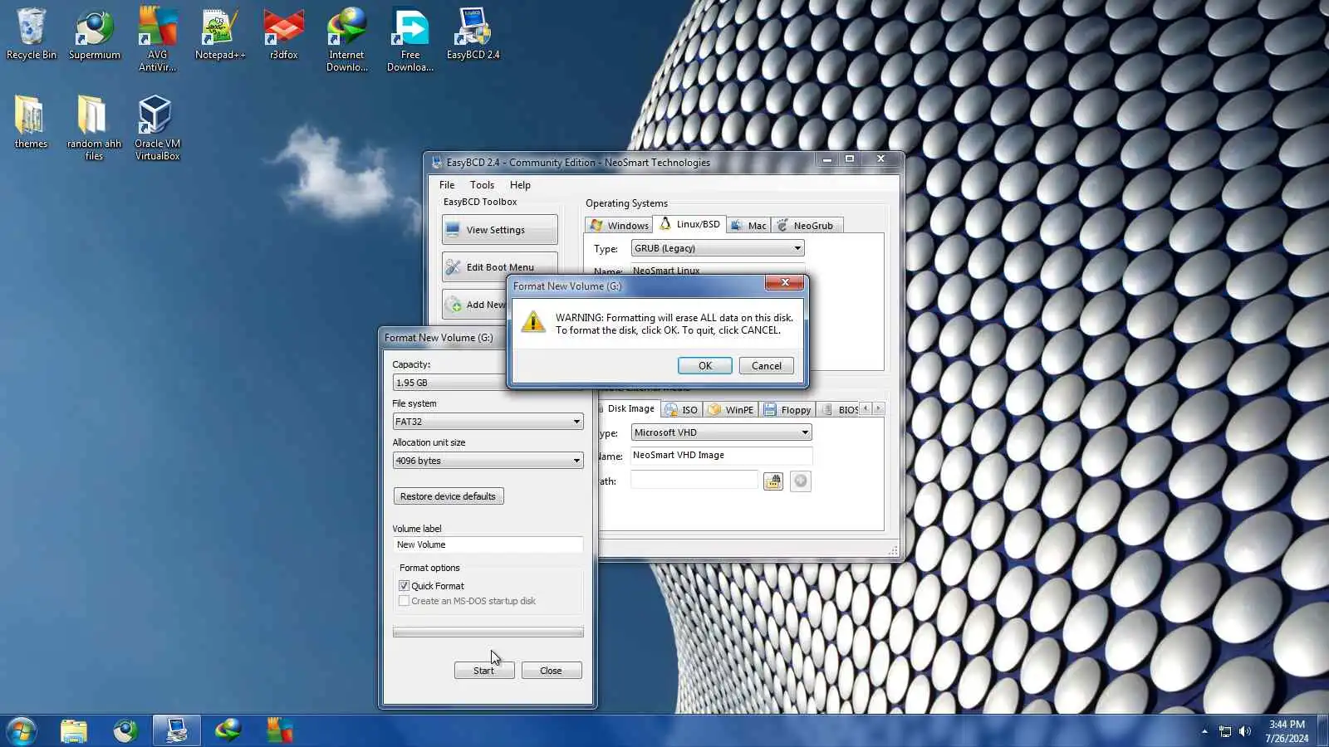Click the NeoSmart VHD Image name field
The width and height of the screenshot is (1329, 747).
[721, 456]
